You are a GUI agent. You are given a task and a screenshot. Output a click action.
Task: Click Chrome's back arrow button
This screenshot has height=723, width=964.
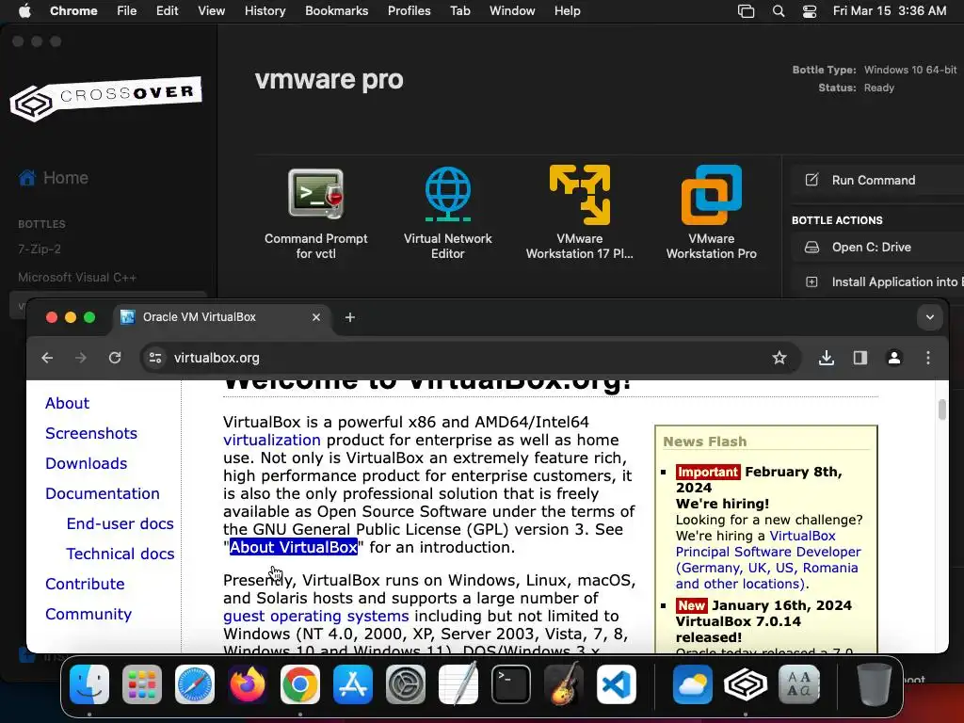point(47,358)
